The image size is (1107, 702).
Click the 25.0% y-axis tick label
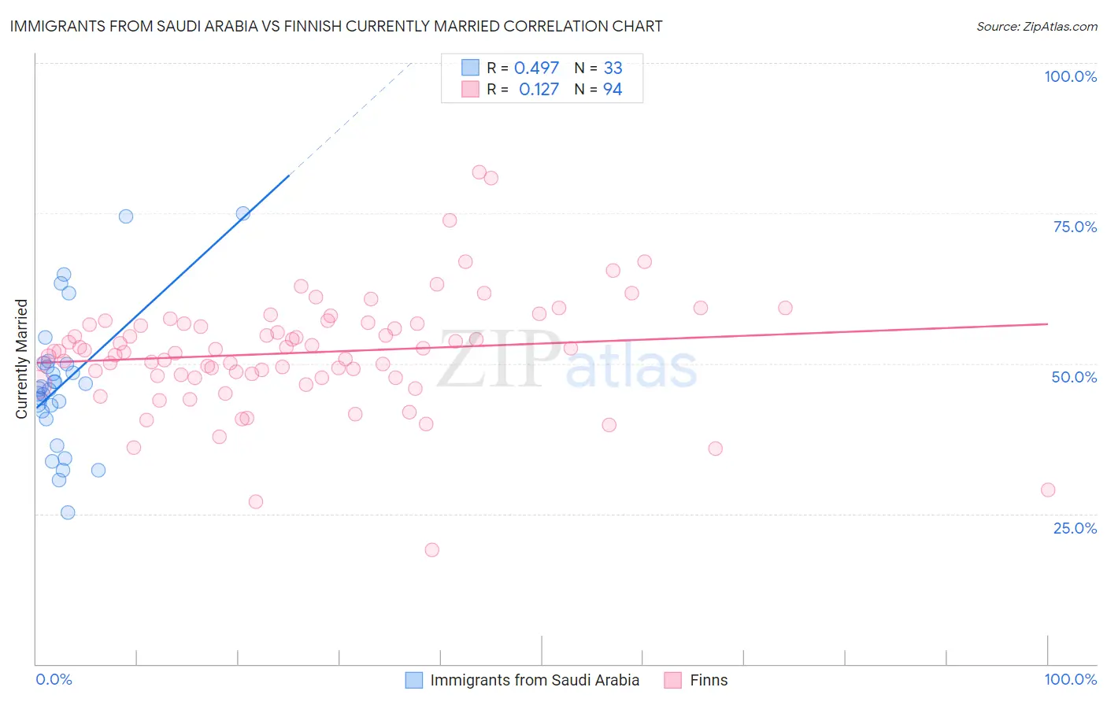point(1075,528)
